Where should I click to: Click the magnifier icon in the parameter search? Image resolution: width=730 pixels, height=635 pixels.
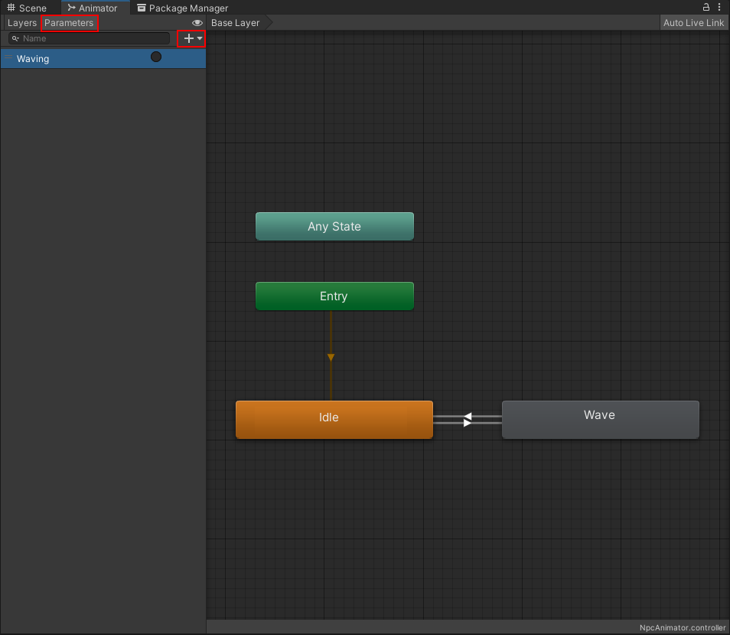tap(15, 38)
